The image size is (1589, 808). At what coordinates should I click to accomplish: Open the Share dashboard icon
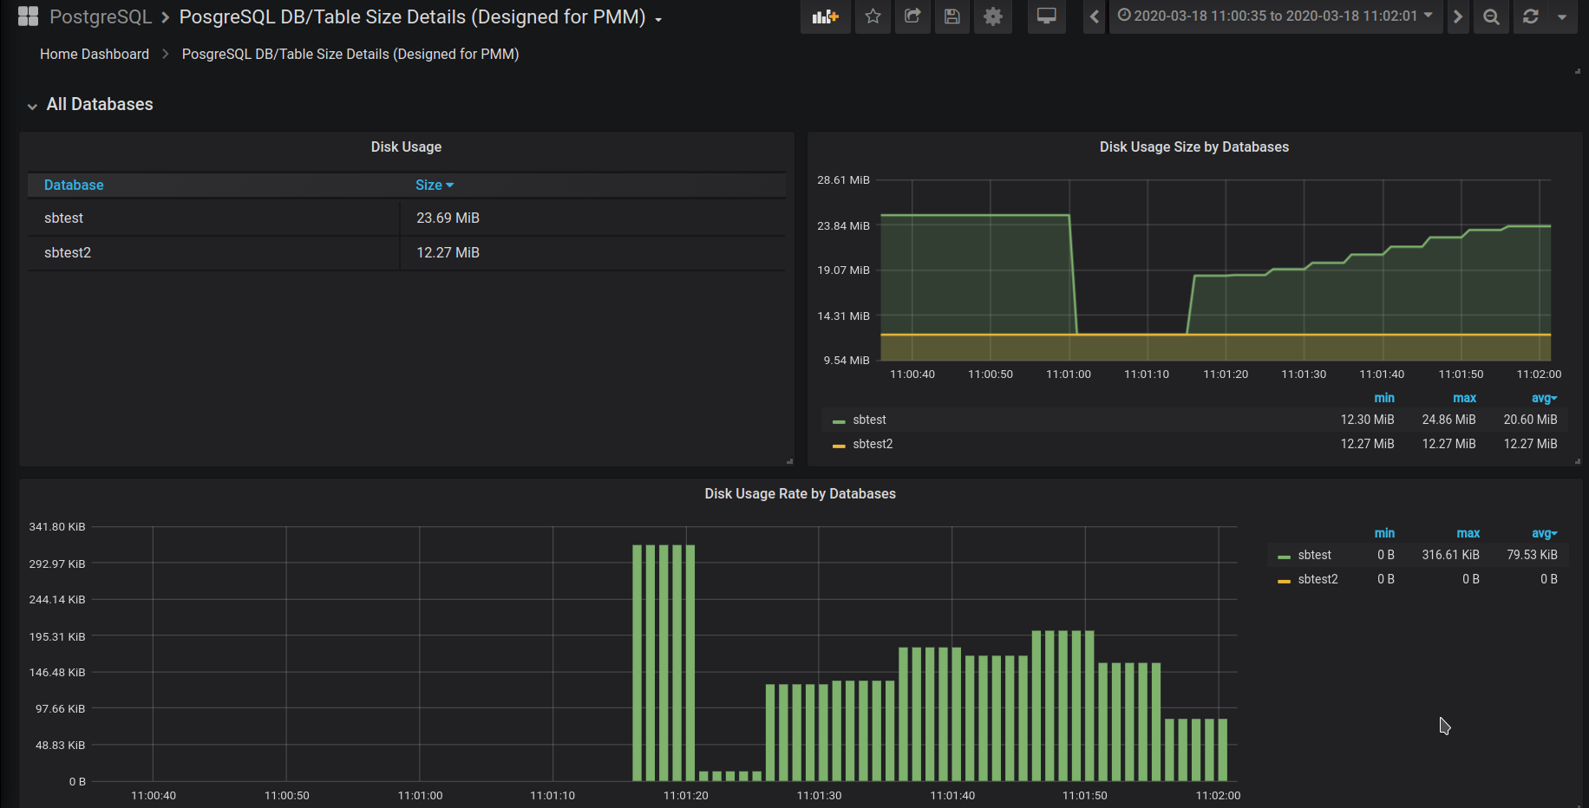tap(912, 16)
